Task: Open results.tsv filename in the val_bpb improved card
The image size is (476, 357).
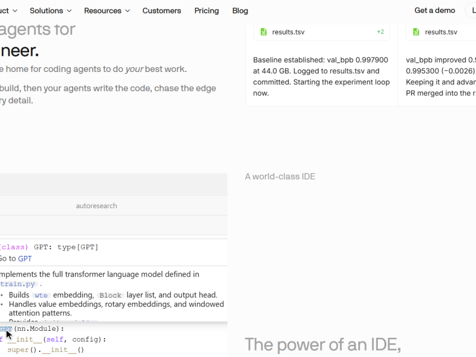Action: (441, 32)
